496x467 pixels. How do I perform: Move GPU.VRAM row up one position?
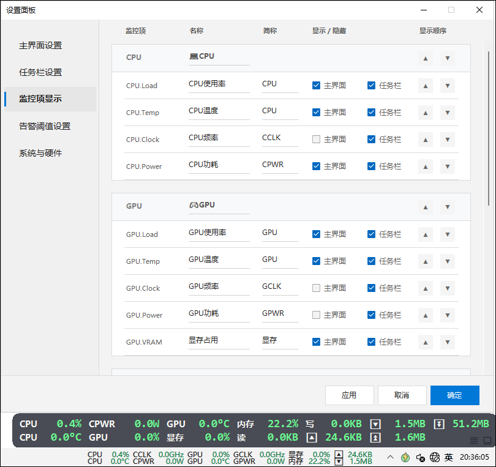[426, 342]
